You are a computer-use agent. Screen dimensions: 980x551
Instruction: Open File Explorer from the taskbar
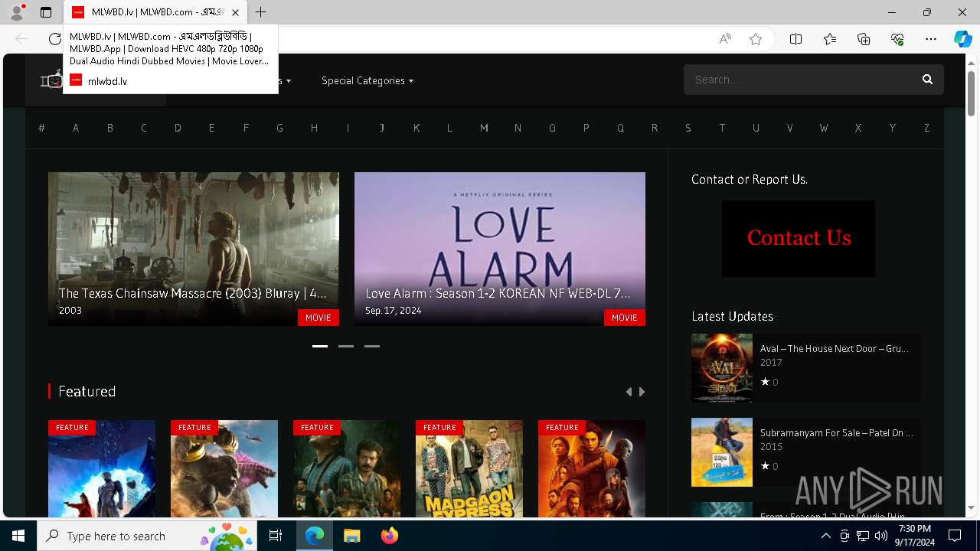click(x=351, y=536)
